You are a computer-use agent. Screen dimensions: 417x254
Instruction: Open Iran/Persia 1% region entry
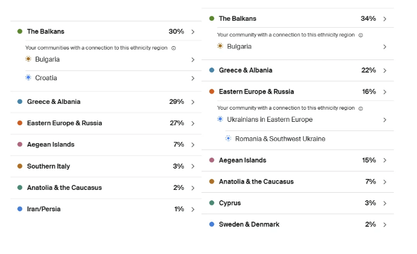pyautogui.click(x=106, y=209)
